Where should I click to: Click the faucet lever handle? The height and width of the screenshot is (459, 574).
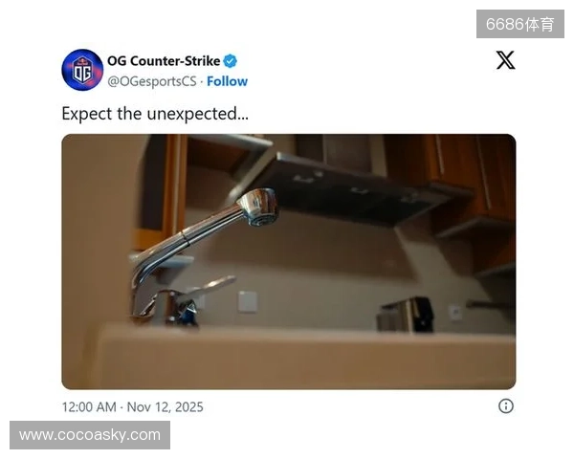pos(210,287)
